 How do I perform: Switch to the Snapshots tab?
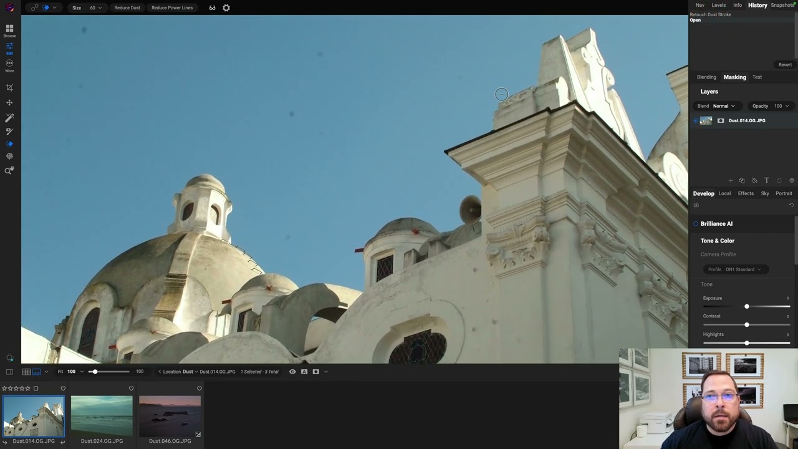pos(784,5)
